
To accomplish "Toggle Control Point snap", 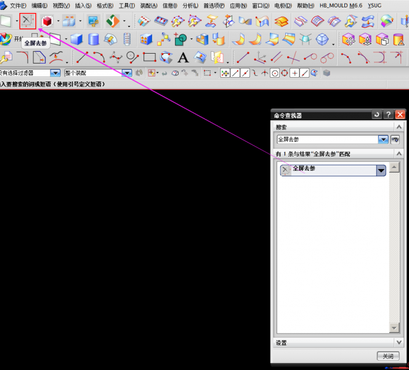I will tap(255, 73).
